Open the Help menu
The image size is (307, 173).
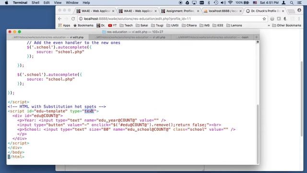coord(86,2)
